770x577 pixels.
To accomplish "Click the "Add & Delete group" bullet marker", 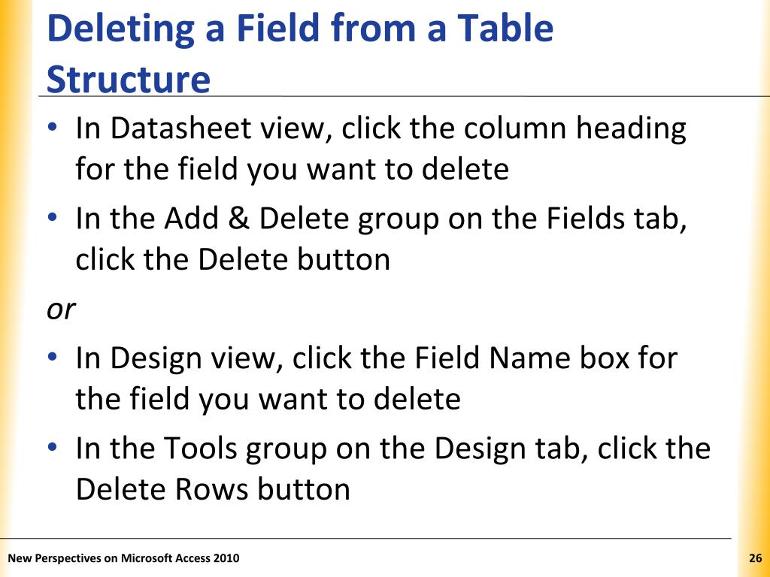I will click(x=52, y=216).
